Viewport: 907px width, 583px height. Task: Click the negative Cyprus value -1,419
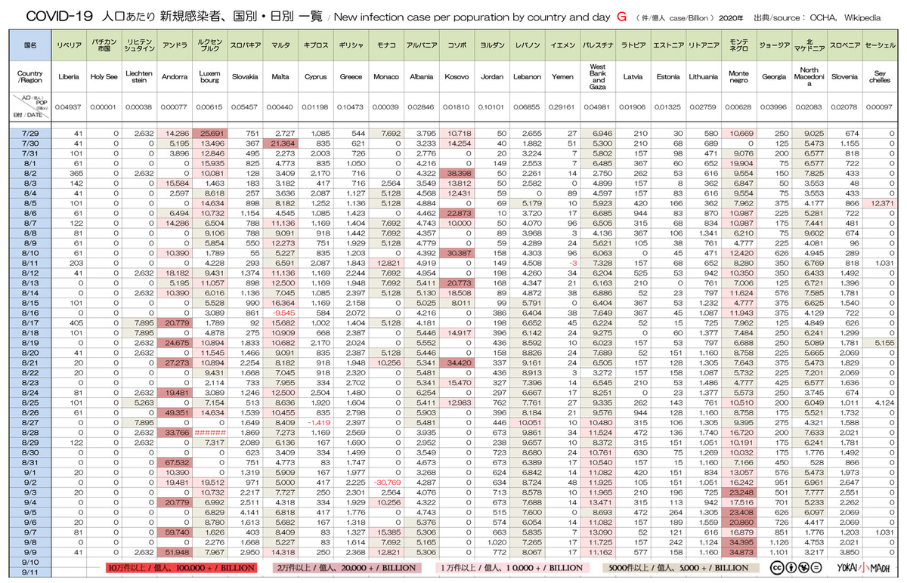(315, 421)
